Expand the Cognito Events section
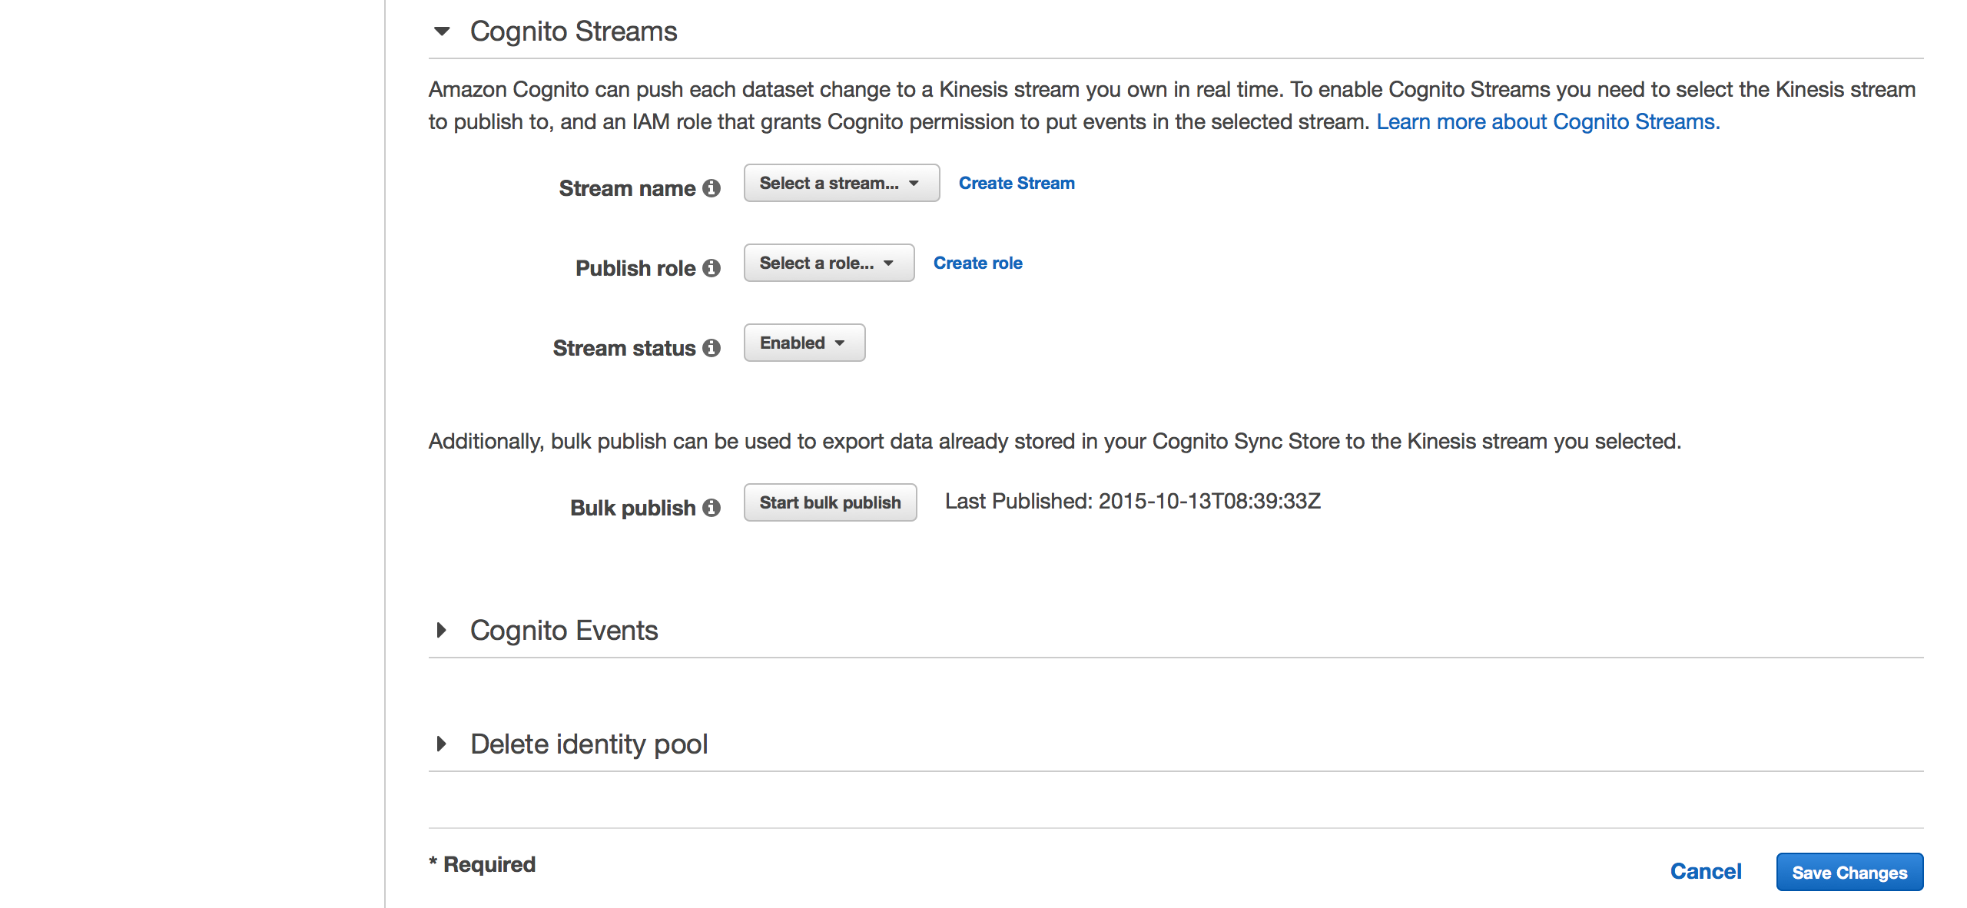 pyautogui.click(x=442, y=631)
